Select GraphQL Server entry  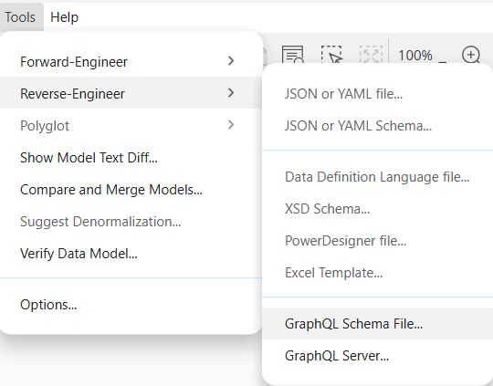pyautogui.click(x=377, y=356)
